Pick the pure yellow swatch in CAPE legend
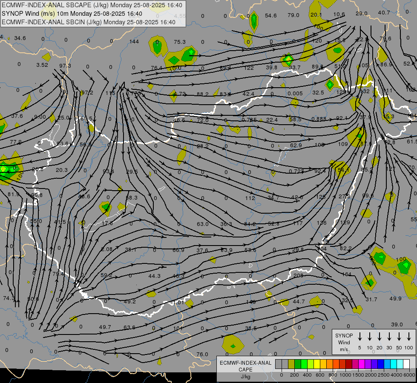The width and height of the screenshot is (417, 383). [317, 364]
